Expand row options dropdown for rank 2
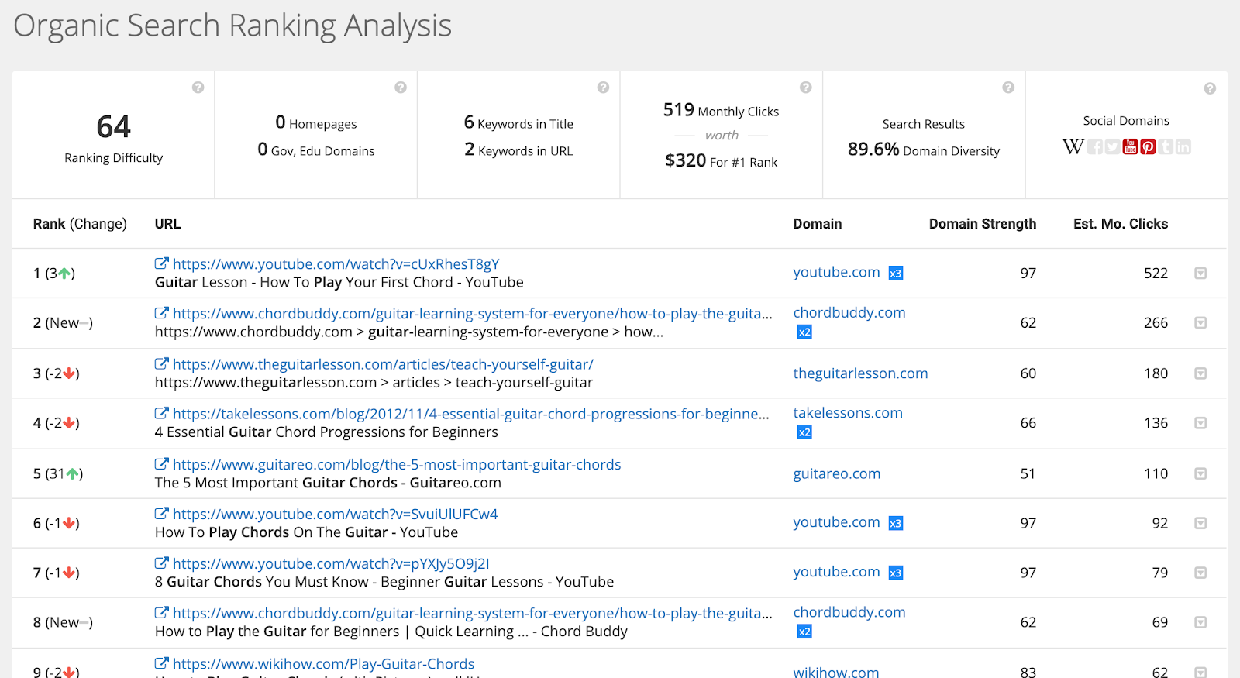1240x678 pixels. click(x=1200, y=322)
